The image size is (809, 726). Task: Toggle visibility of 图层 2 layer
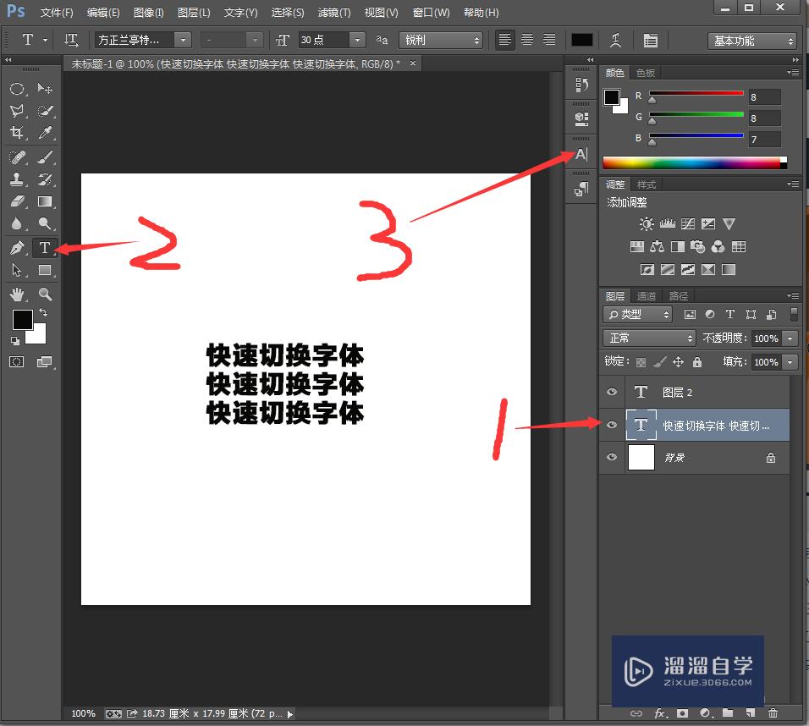pyautogui.click(x=611, y=392)
